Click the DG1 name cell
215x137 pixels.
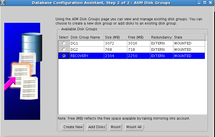87,43
